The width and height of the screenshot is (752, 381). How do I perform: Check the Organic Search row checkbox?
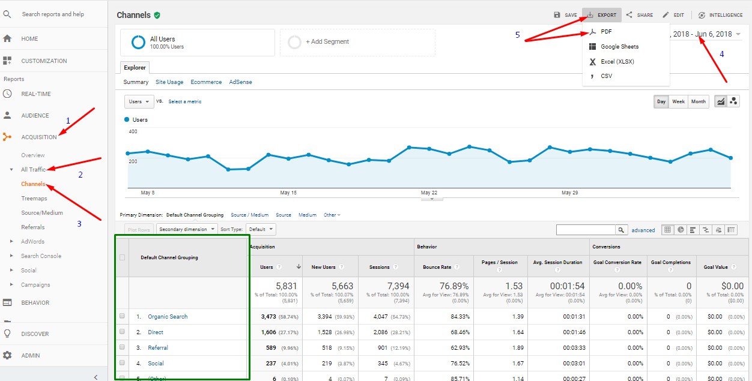[123, 316]
